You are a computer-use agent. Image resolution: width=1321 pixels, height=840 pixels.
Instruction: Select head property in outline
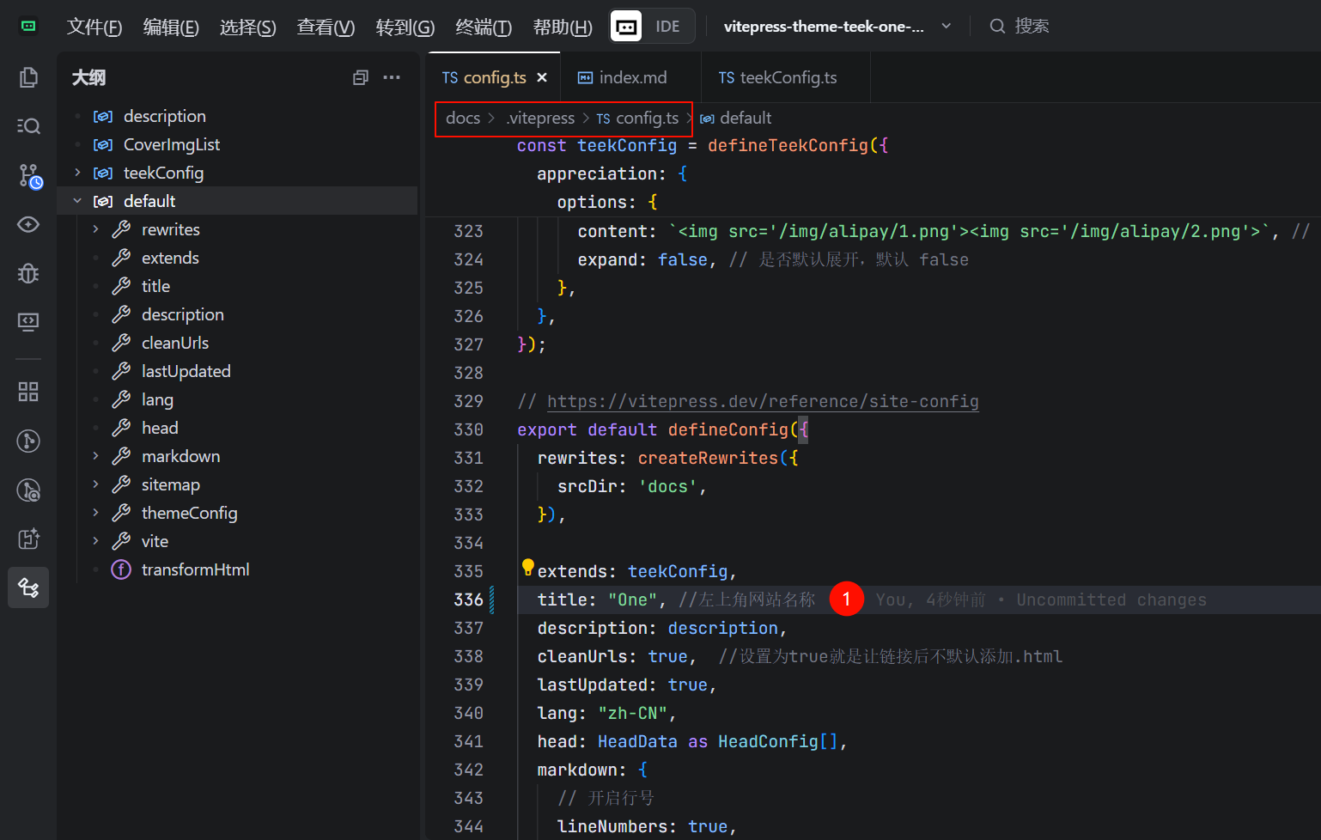click(160, 428)
